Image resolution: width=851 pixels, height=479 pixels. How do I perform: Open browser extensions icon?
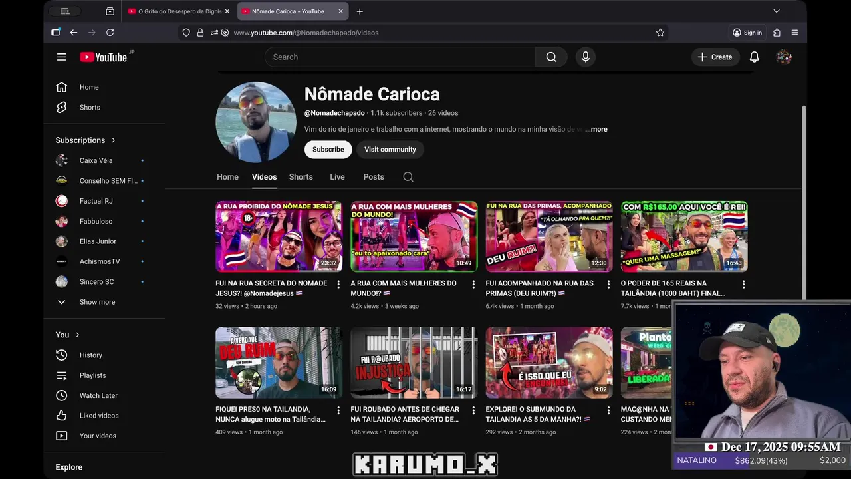click(x=777, y=32)
